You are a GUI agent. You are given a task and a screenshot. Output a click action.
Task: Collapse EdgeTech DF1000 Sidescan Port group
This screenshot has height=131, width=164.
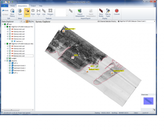tap(5, 27)
